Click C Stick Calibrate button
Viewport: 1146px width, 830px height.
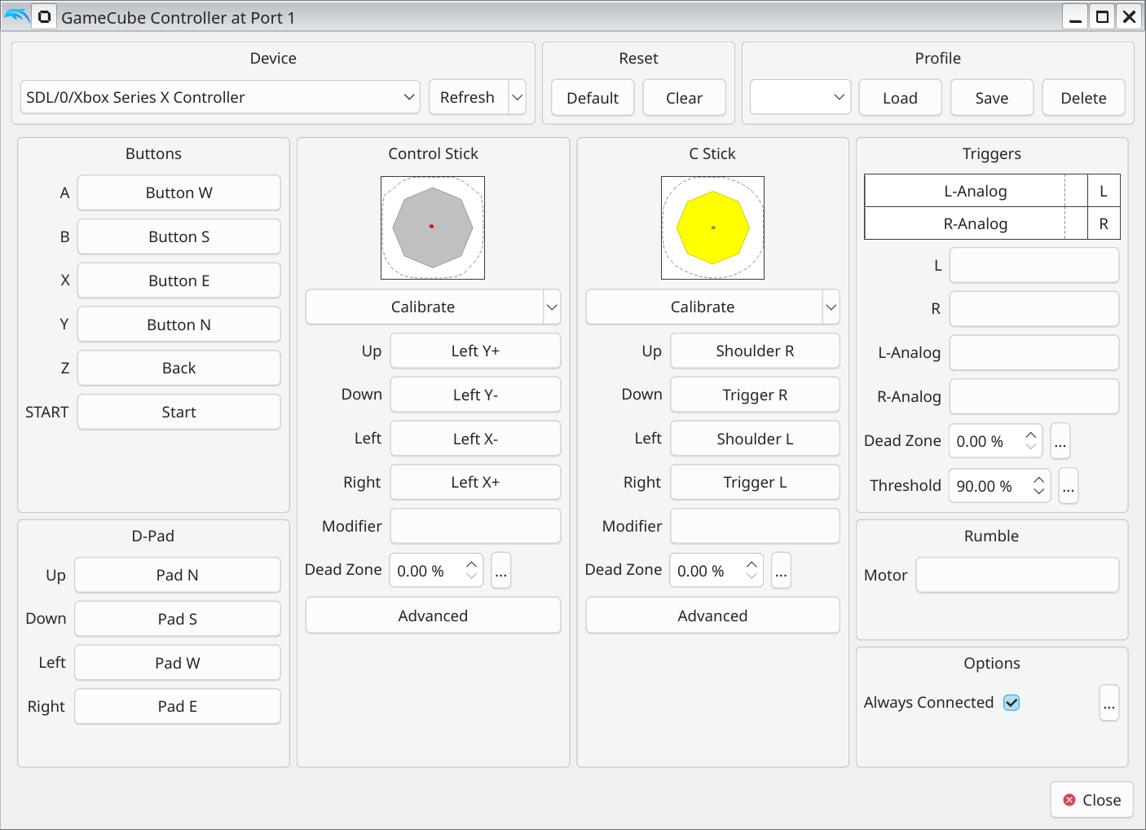(704, 307)
